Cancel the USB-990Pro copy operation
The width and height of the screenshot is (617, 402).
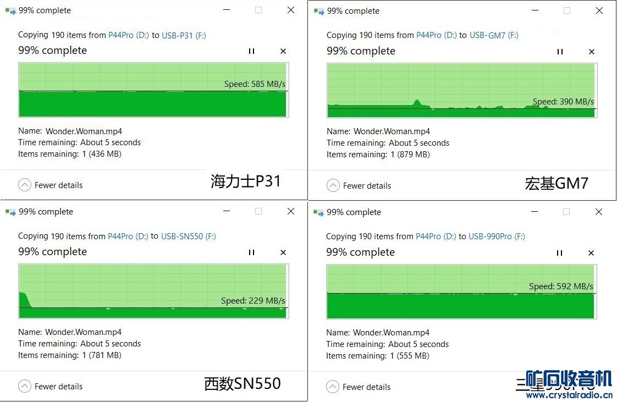591,253
